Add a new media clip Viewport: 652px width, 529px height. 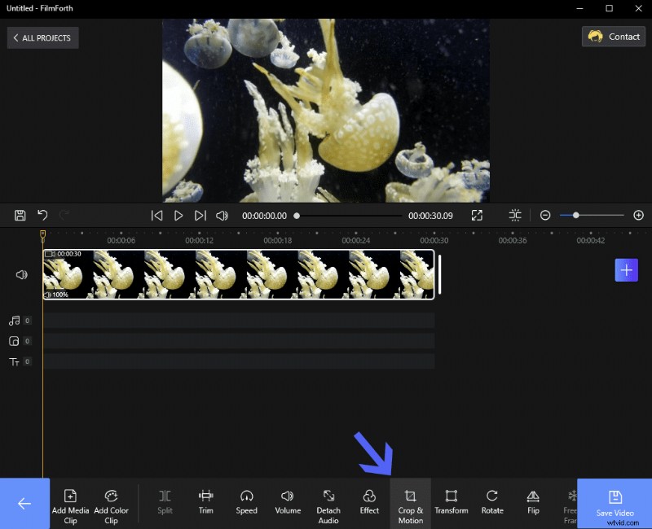(70, 503)
